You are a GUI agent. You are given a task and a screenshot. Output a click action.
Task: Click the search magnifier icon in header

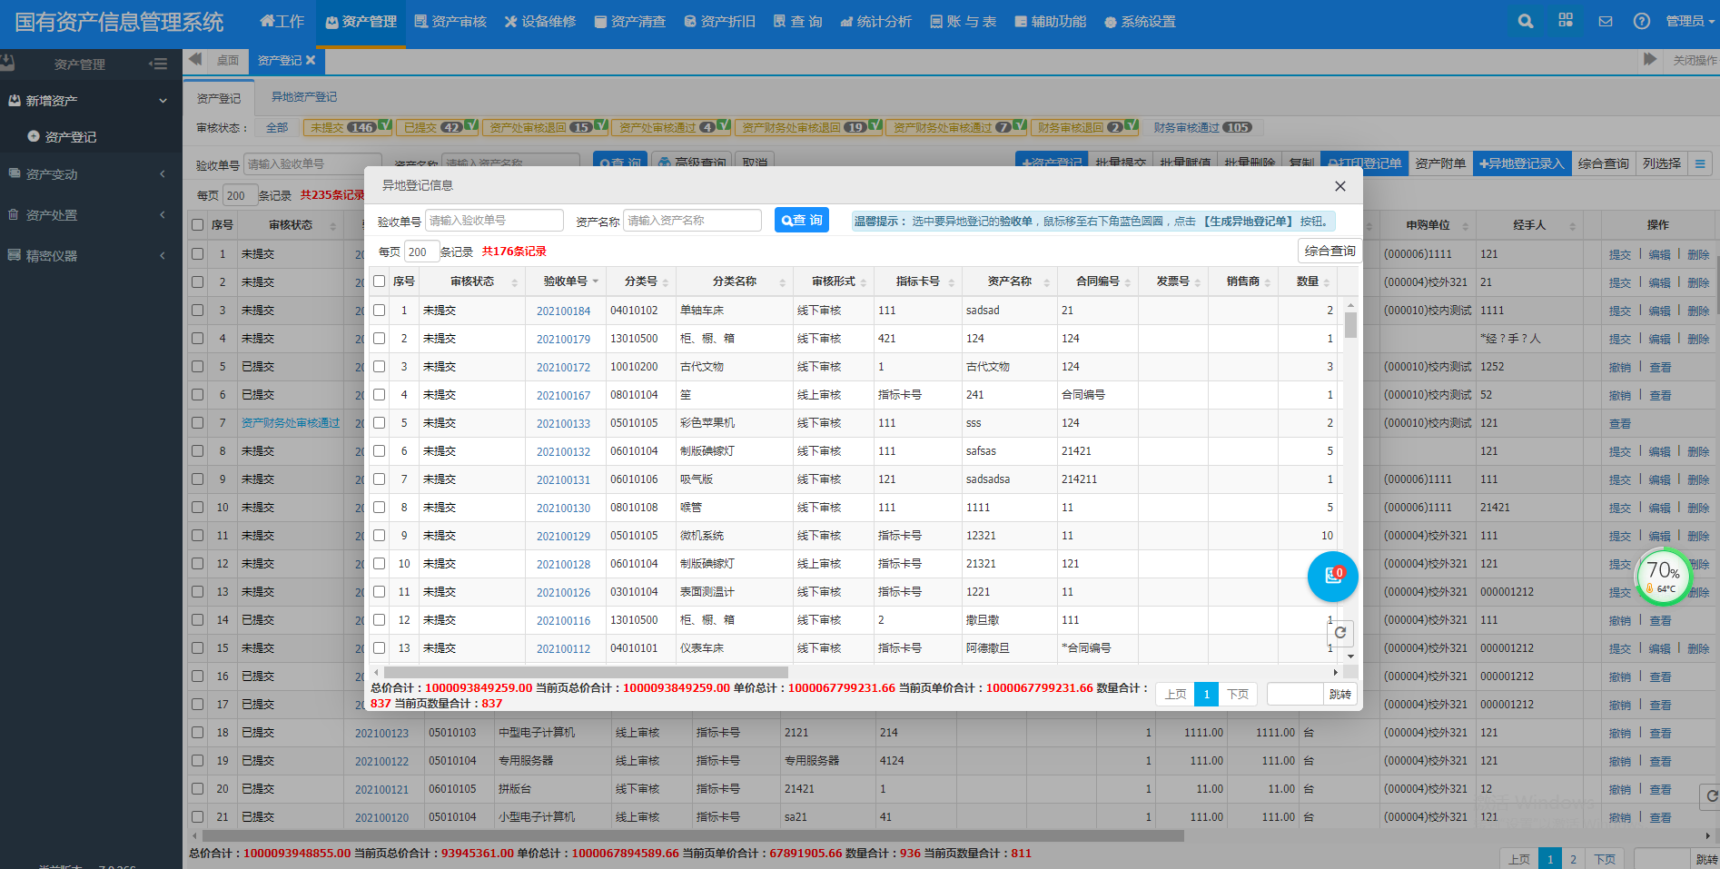coord(1526,21)
